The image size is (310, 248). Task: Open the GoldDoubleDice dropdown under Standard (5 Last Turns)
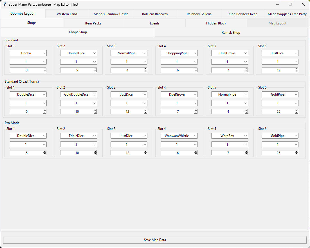pos(78,94)
